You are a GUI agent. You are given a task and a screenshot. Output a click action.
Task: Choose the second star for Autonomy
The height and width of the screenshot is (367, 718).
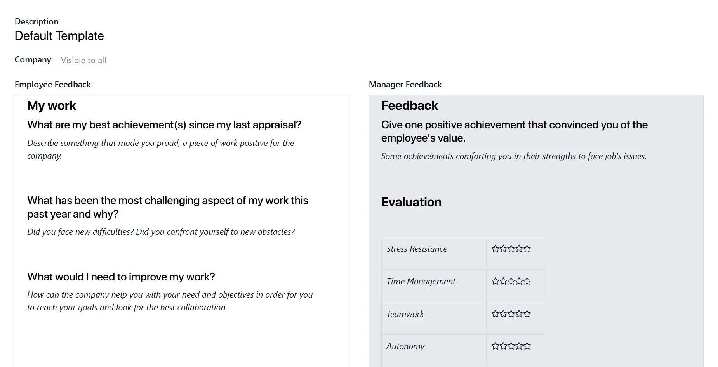pos(503,346)
